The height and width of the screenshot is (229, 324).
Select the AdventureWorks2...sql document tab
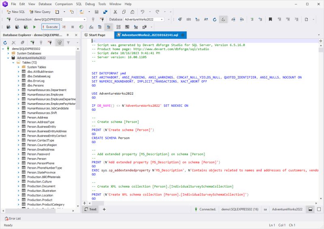click(x=150, y=35)
